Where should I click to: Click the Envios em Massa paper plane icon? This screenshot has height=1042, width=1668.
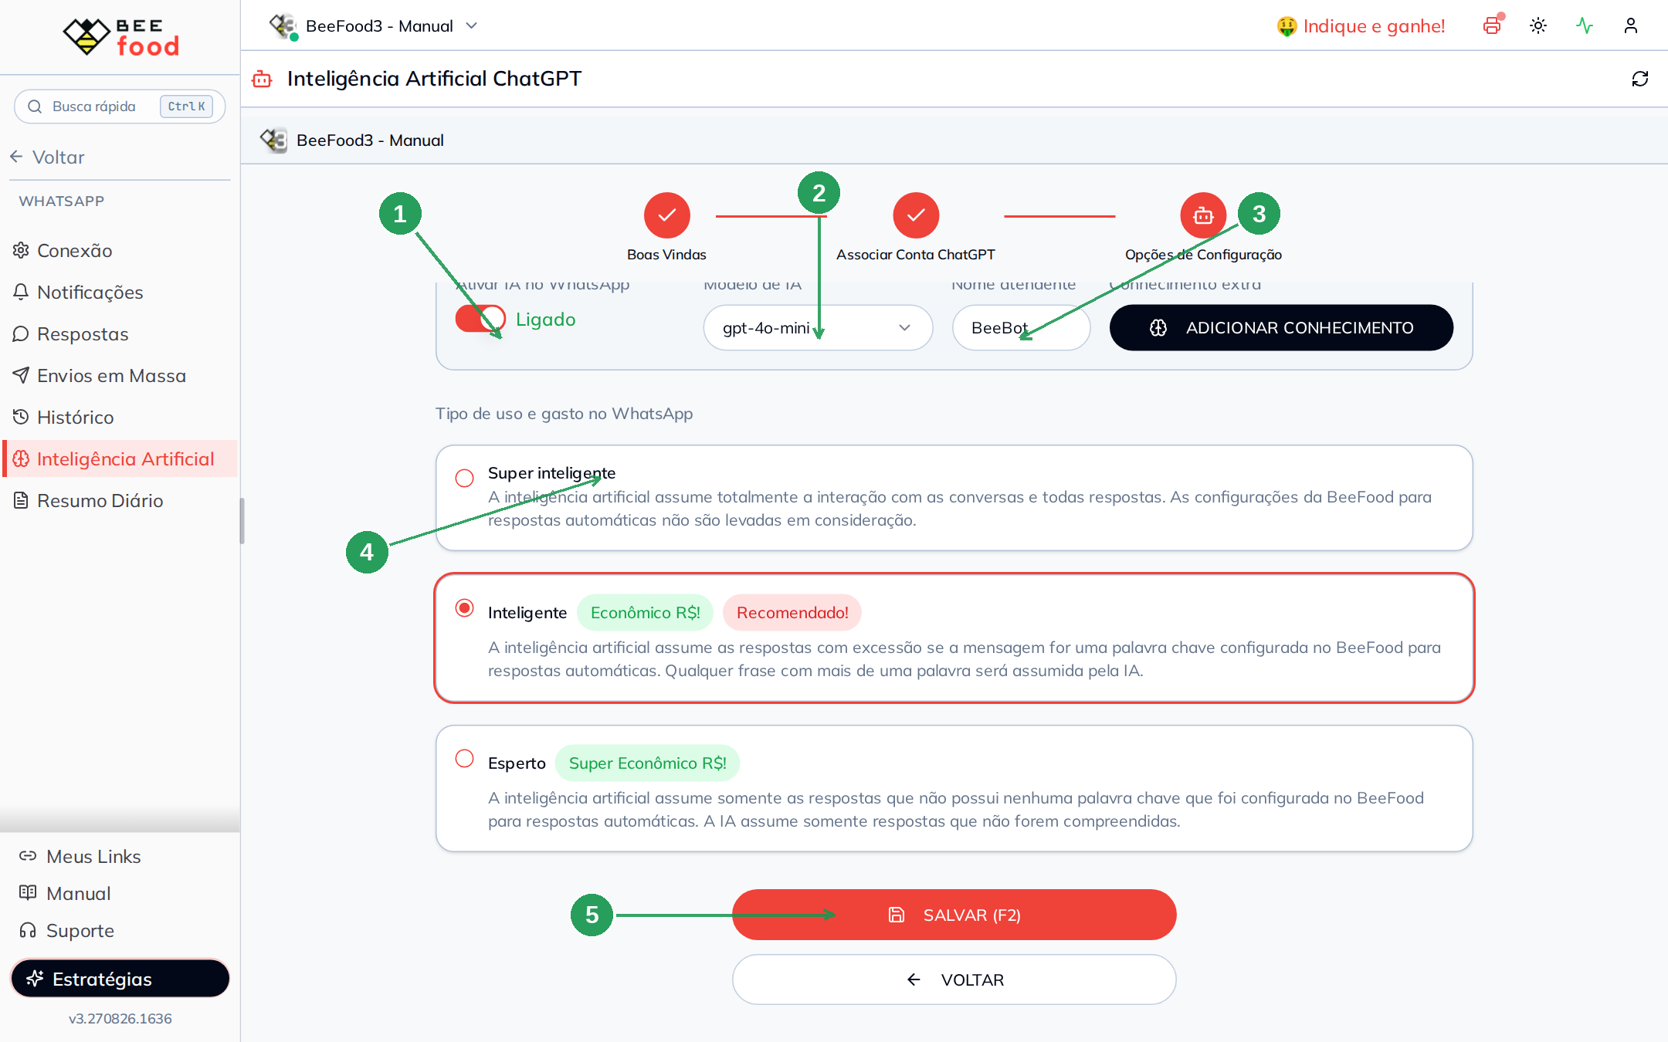[21, 375]
